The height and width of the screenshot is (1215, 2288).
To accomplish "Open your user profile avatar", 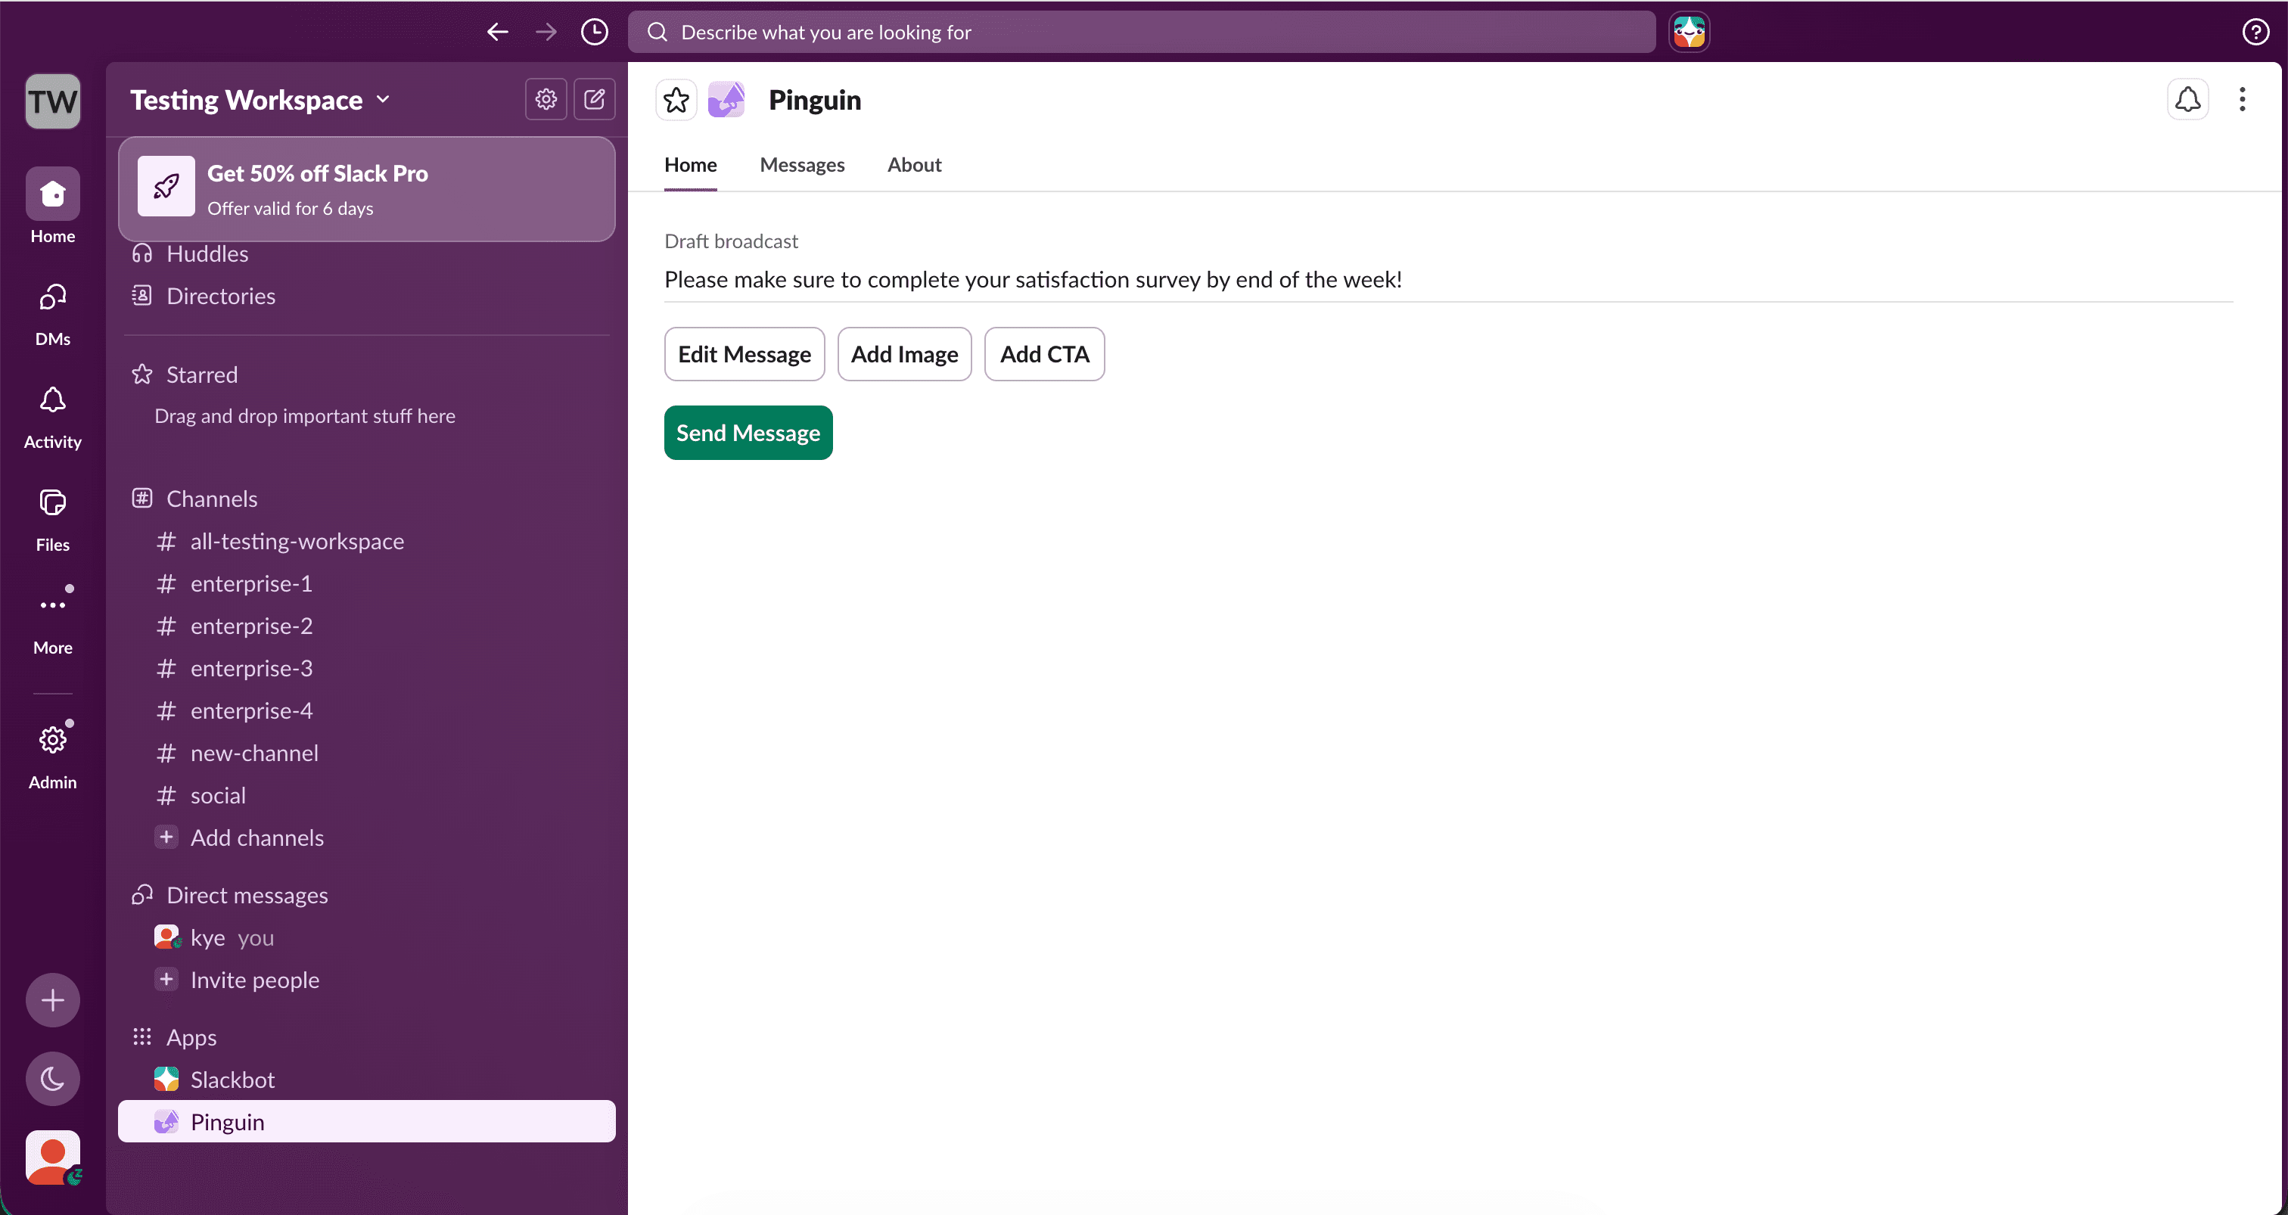I will 52,1157.
